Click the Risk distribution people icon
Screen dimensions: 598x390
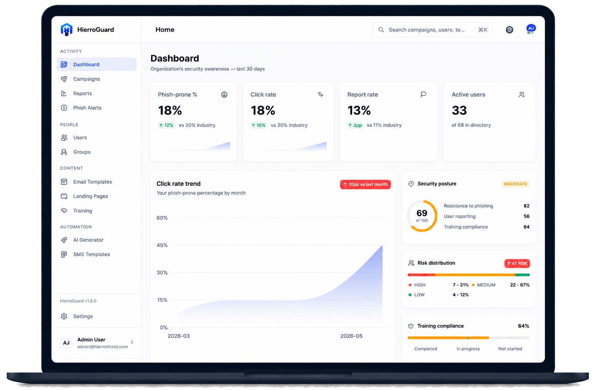tap(411, 263)
